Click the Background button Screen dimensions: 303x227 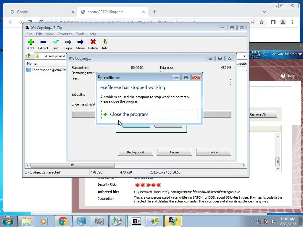click(x=136, y=152)
